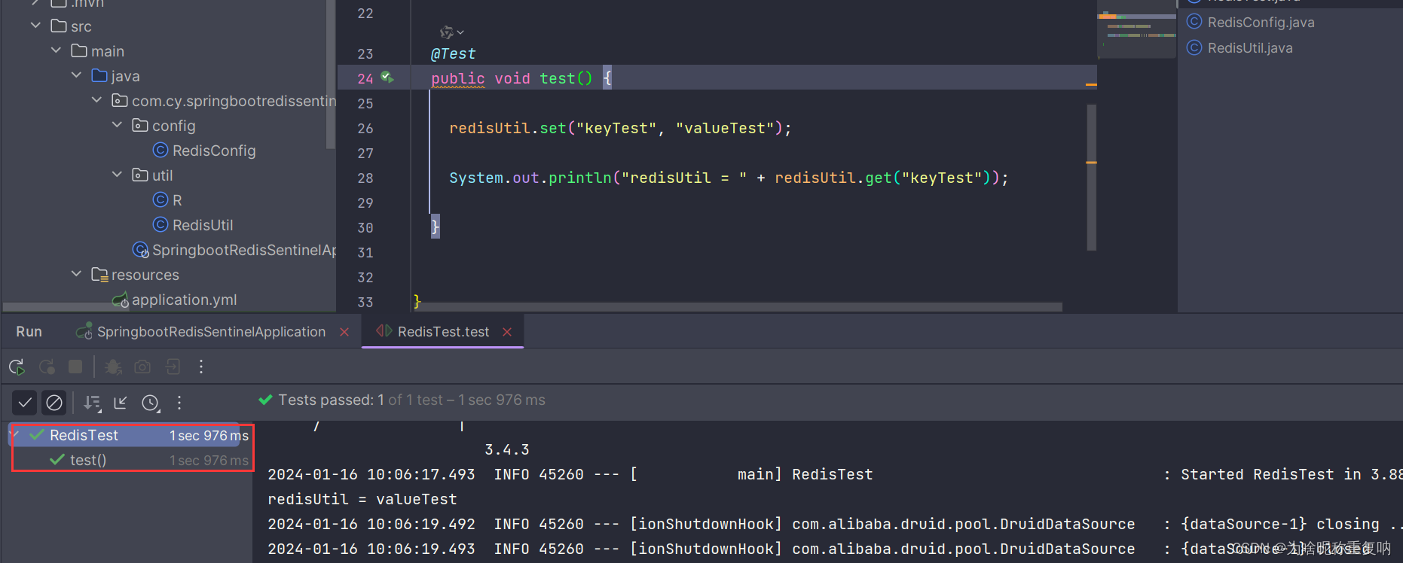
Task: Open RedisUtil class in project tree
Action: click(193, 225)
